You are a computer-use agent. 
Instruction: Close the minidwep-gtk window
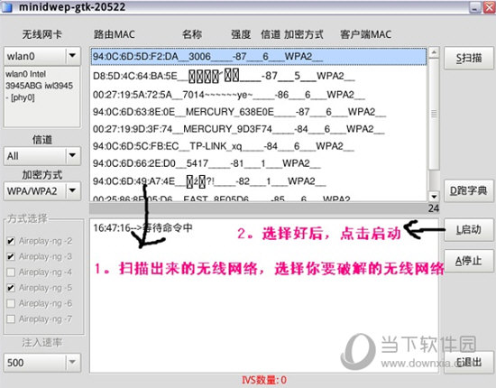click(489, 7)
